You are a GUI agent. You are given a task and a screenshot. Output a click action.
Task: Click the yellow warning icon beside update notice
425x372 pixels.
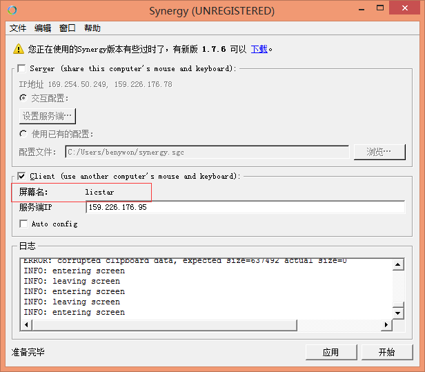pyautogui.click(x=19, y=49)
